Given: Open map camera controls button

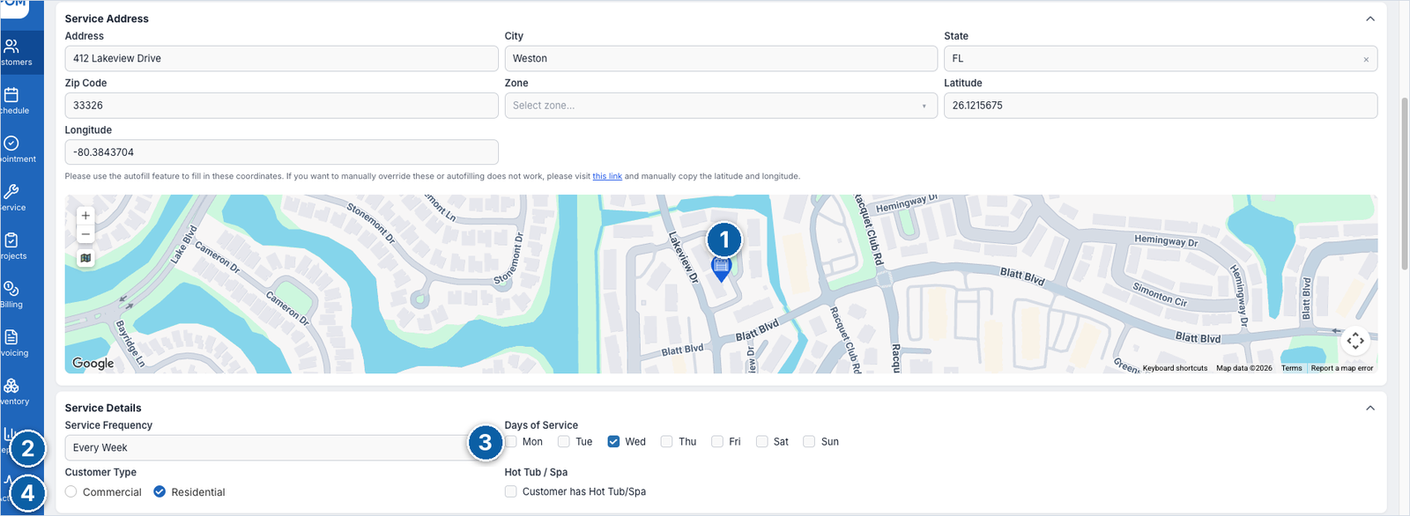Looking at the screenshot, I should point(1355,340).
